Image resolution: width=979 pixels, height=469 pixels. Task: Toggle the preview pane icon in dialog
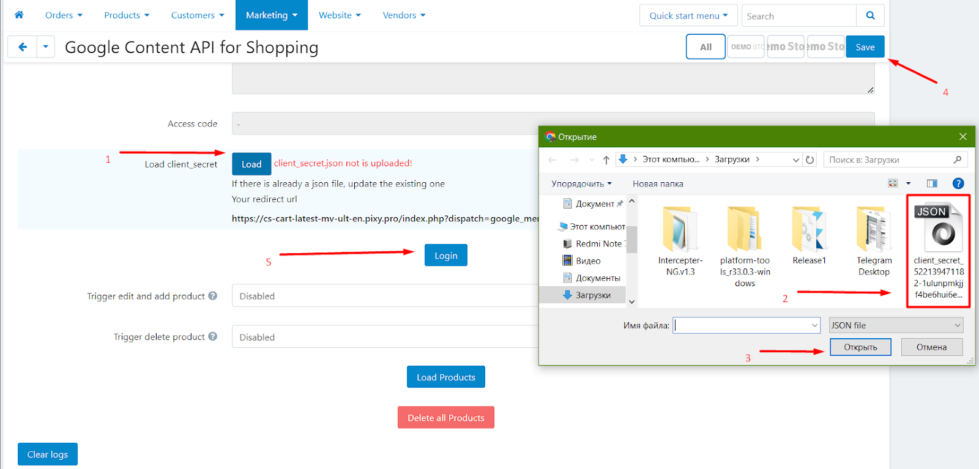[x=932, y=183]
